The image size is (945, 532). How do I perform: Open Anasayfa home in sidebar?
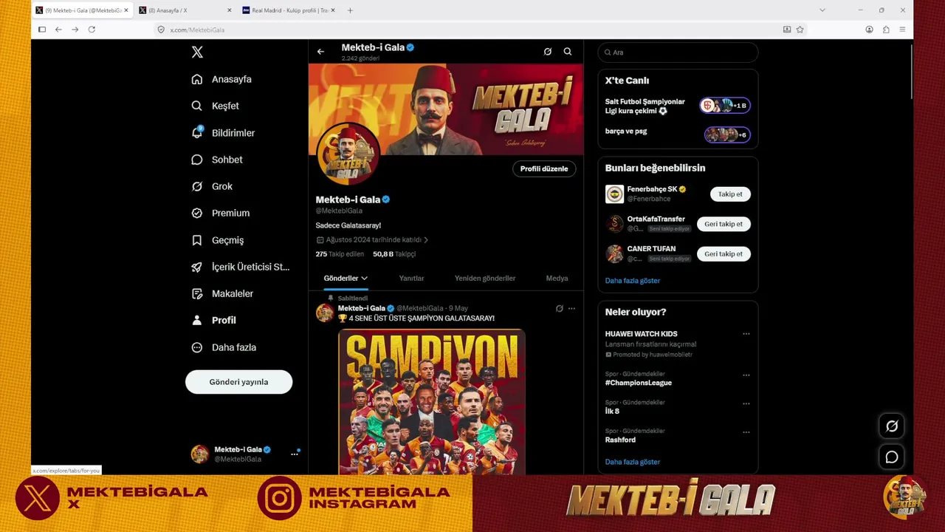click(x=221, y=79)
